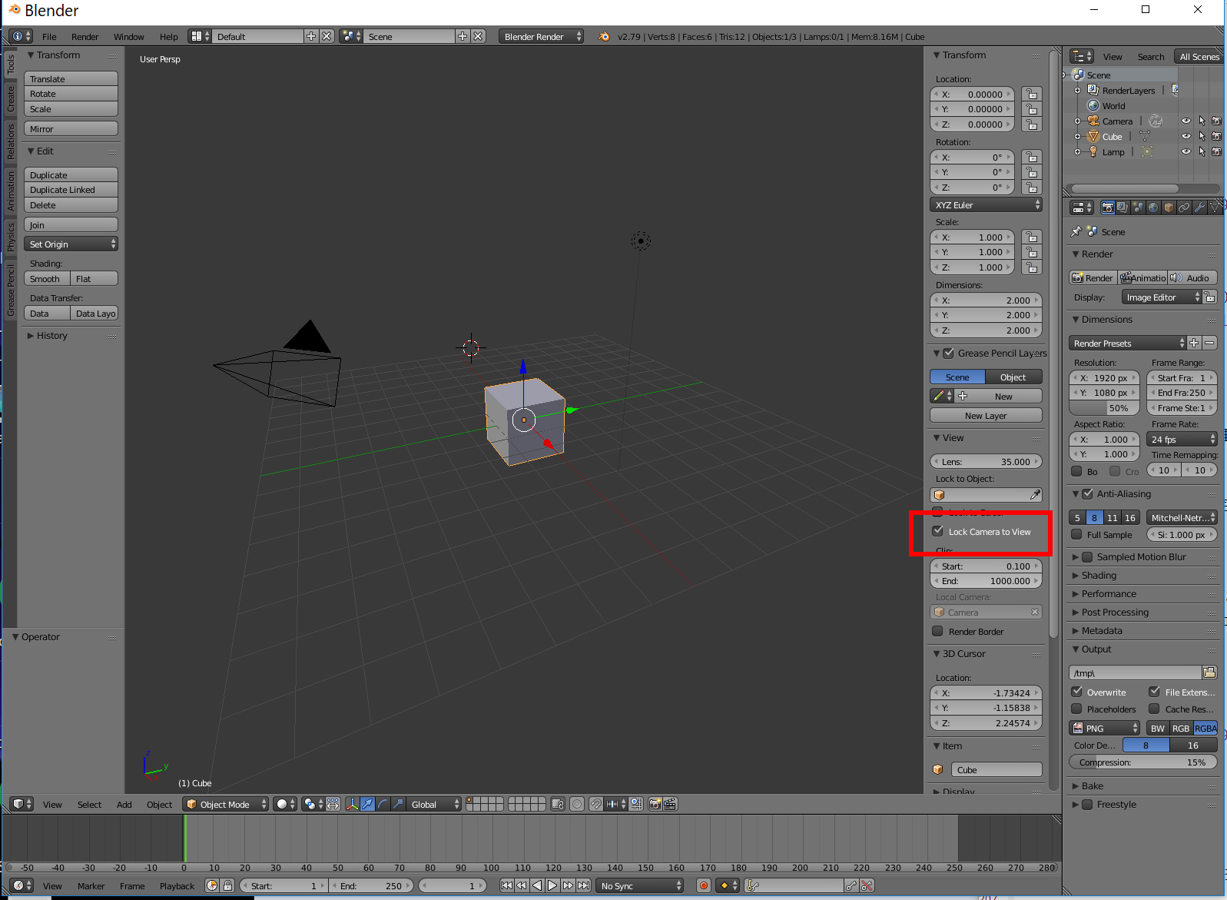Viewport: 1227px width, 900px height.
Task: Open the PNG file format dropdown
Action: [x=1105, y=728]
